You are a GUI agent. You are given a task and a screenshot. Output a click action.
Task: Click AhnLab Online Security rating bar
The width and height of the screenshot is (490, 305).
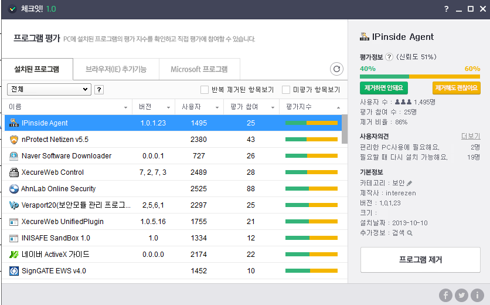point(311,189)
